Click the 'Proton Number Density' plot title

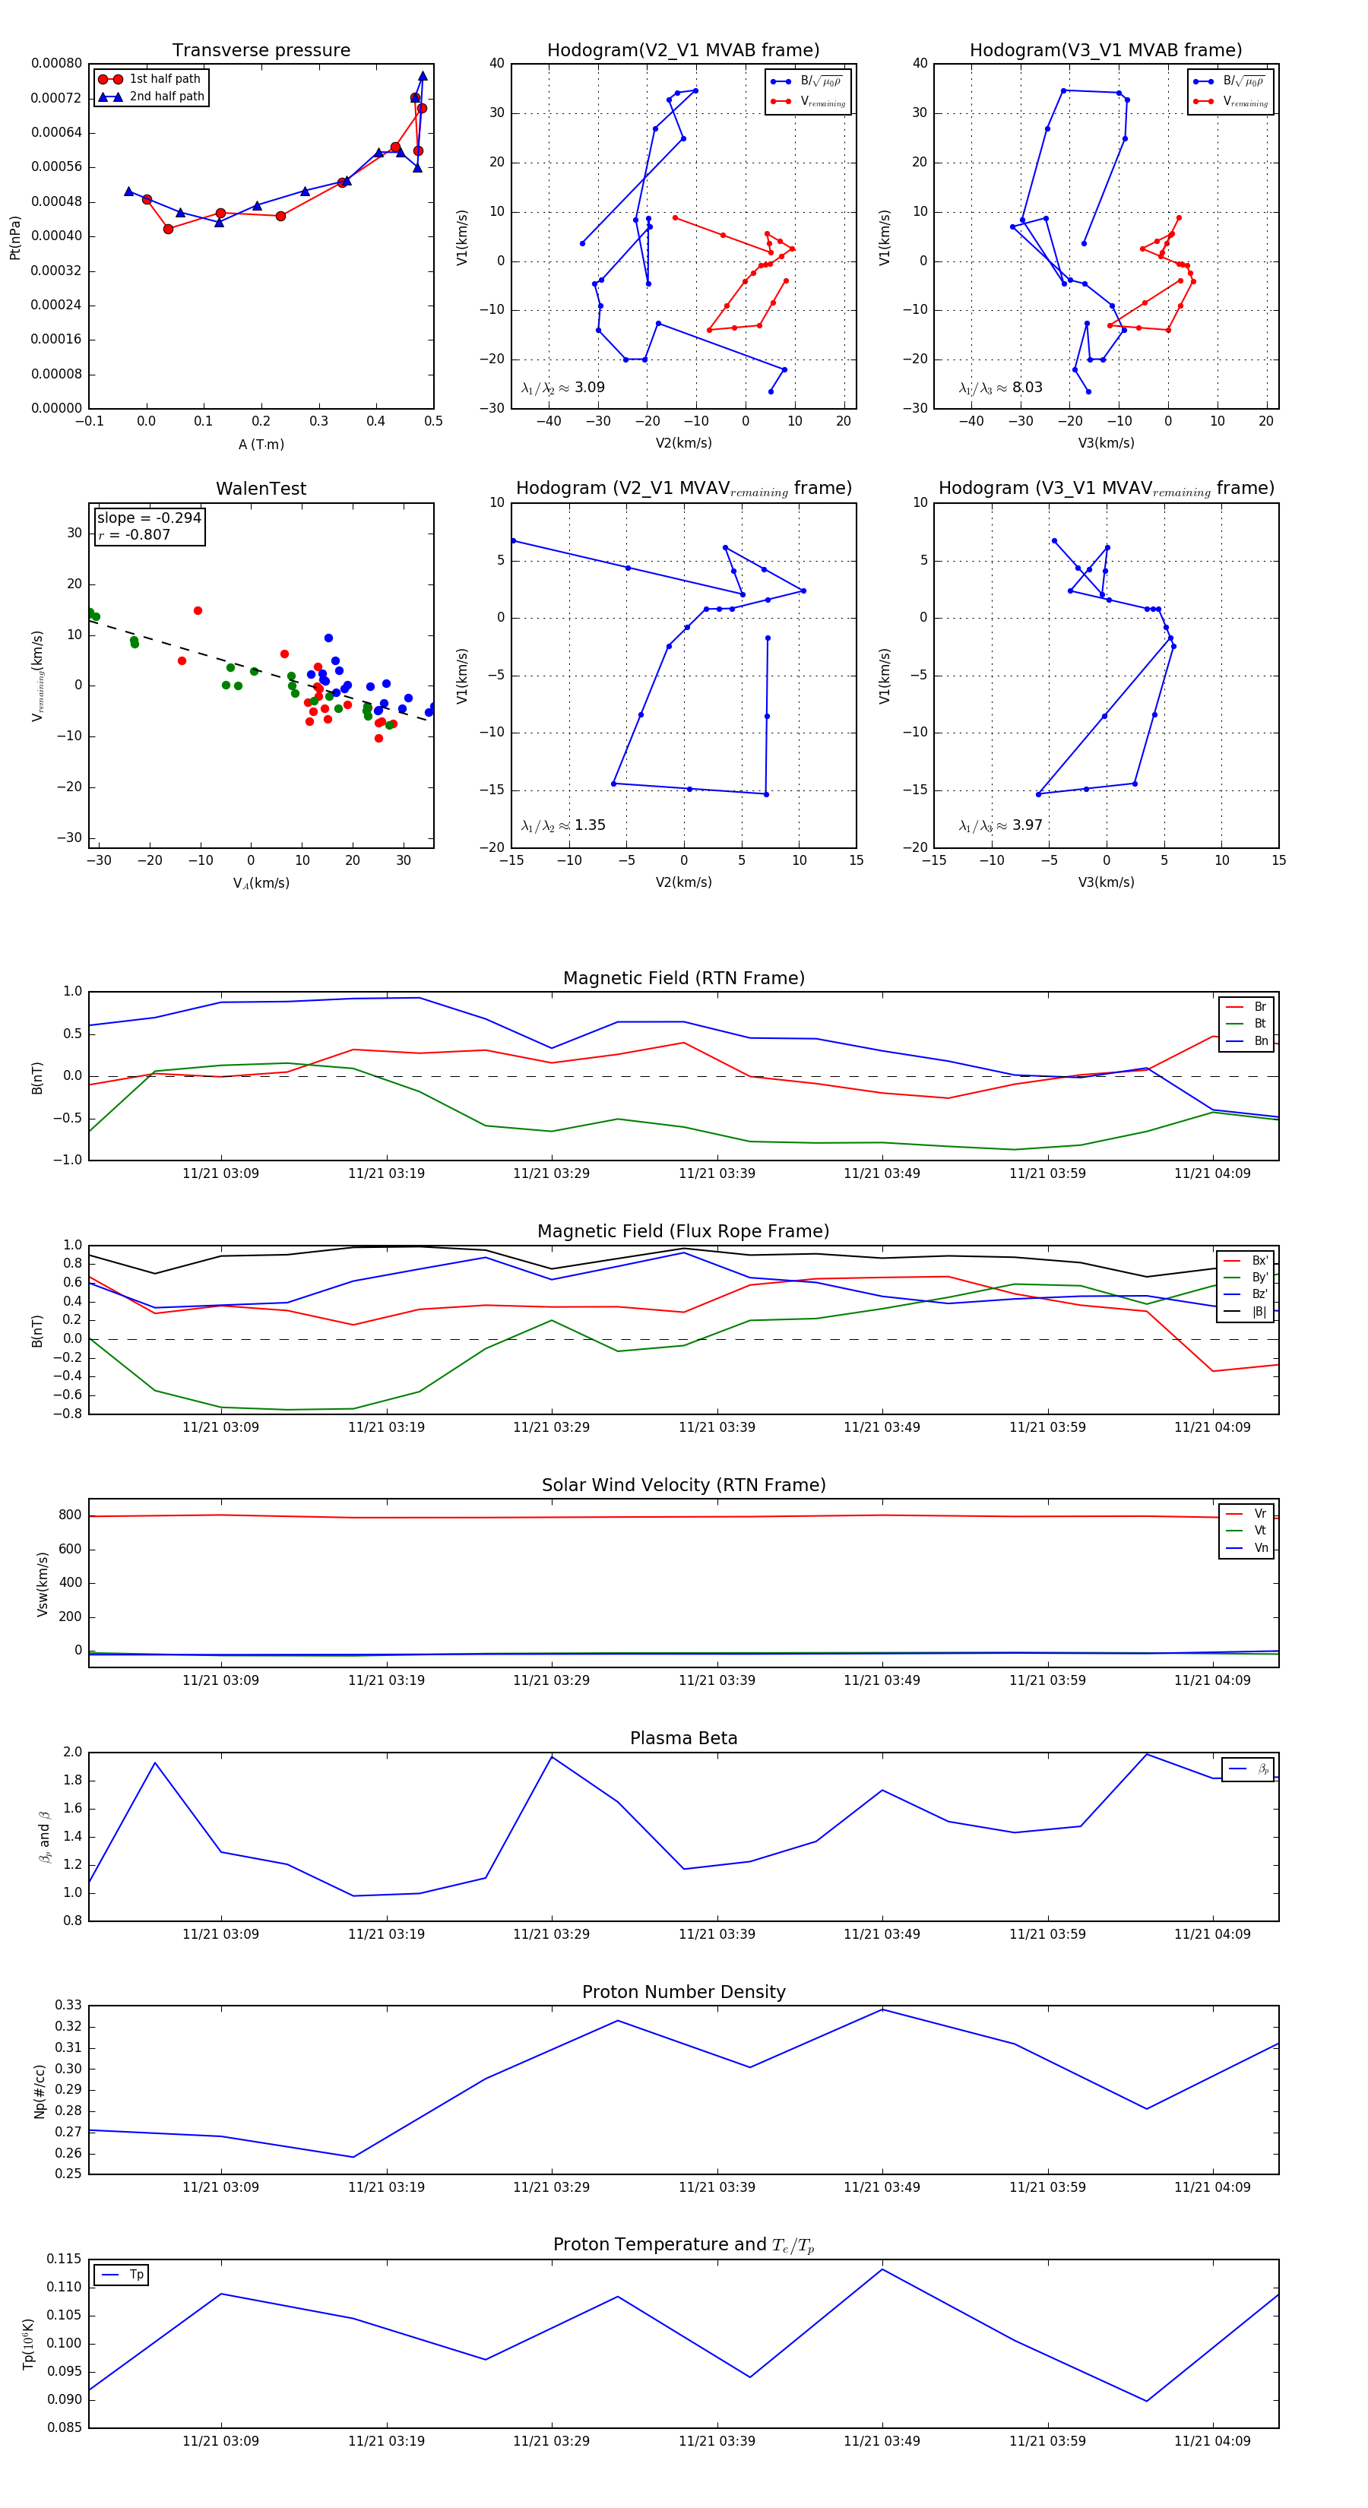tap(683, 1992)
